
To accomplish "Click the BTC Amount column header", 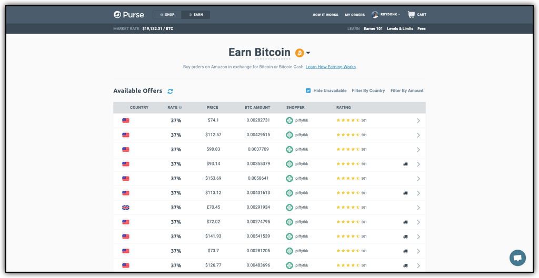I will [257, 107].
